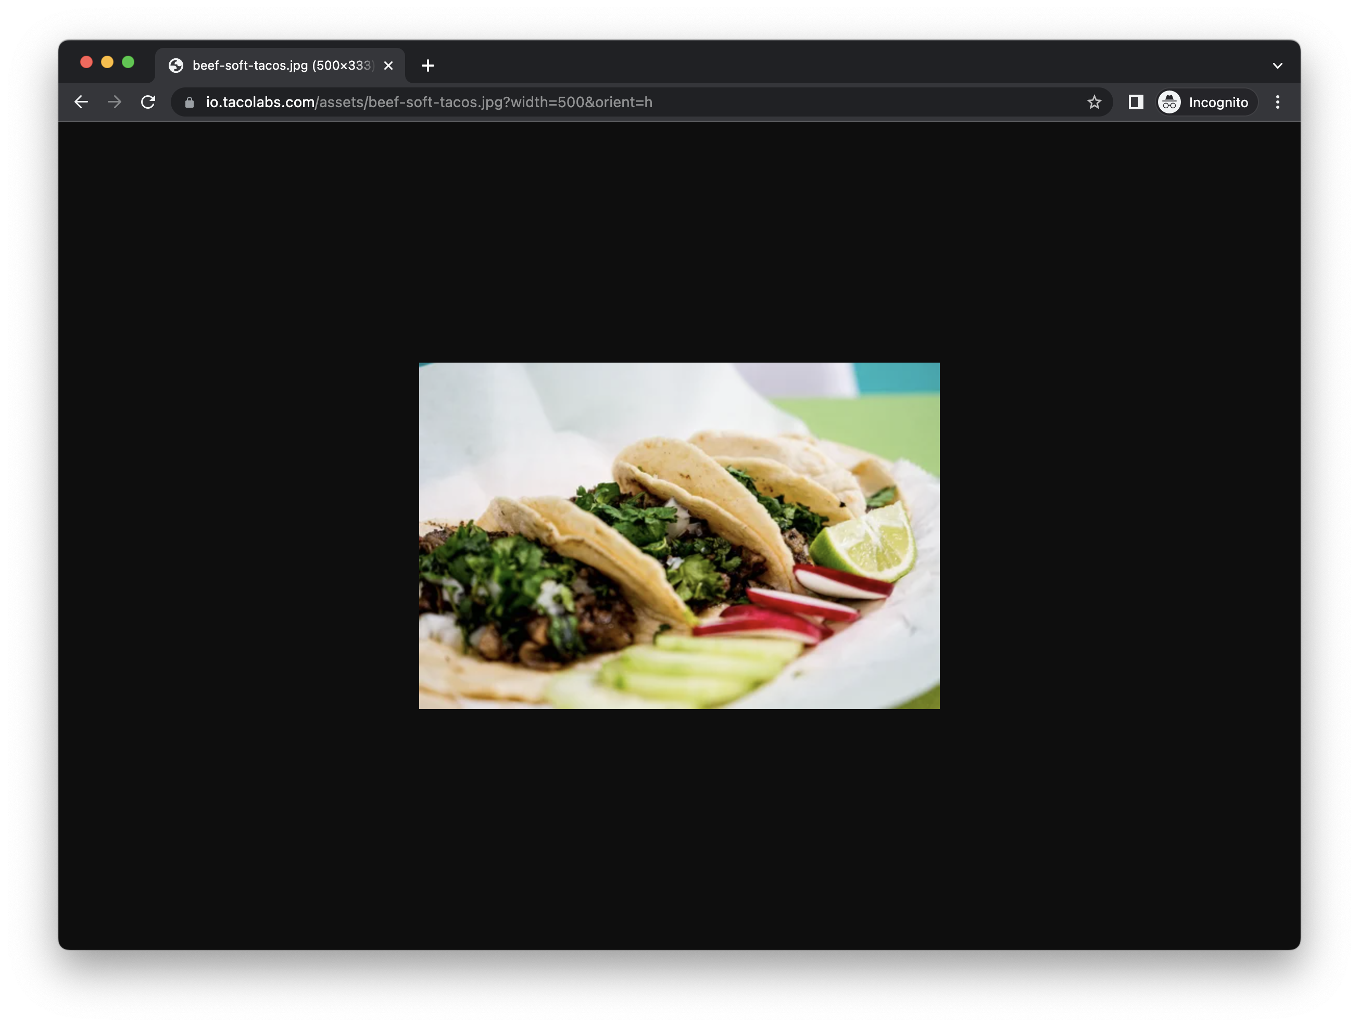Click the globe favicon on the tab
Screen dimensions: 1359x1027
(x=177, y=65)
